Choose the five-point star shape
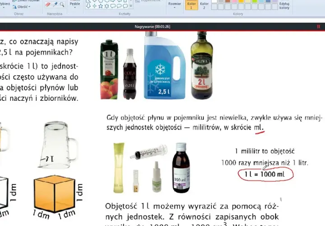325x226 pixels. point(101,6)
